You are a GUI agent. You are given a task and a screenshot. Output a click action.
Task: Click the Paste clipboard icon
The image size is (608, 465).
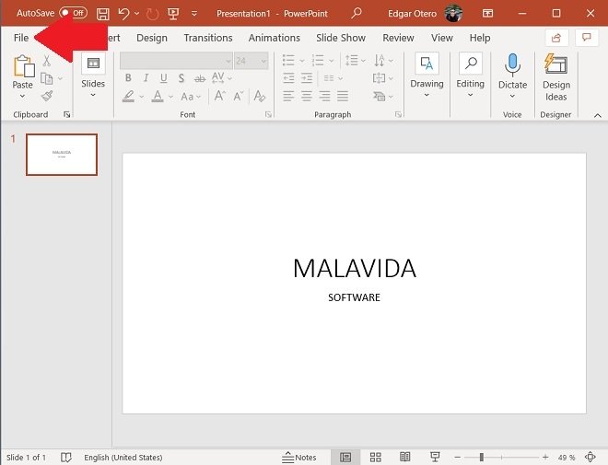tap(24, 66)
